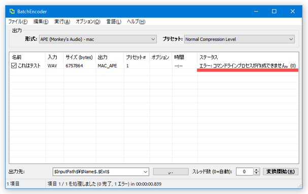Sort list by 名前 column header
This screenshot has width=308, height=194.
click(27, 57)
